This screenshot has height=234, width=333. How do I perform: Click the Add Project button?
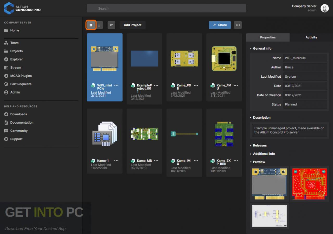(x=133, y=25)
